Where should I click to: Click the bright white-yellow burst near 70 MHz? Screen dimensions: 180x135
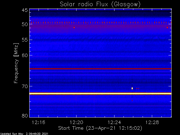[x=132, y=88]
